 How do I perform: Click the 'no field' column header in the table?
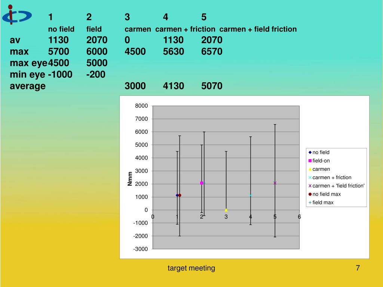pos(61,29)
